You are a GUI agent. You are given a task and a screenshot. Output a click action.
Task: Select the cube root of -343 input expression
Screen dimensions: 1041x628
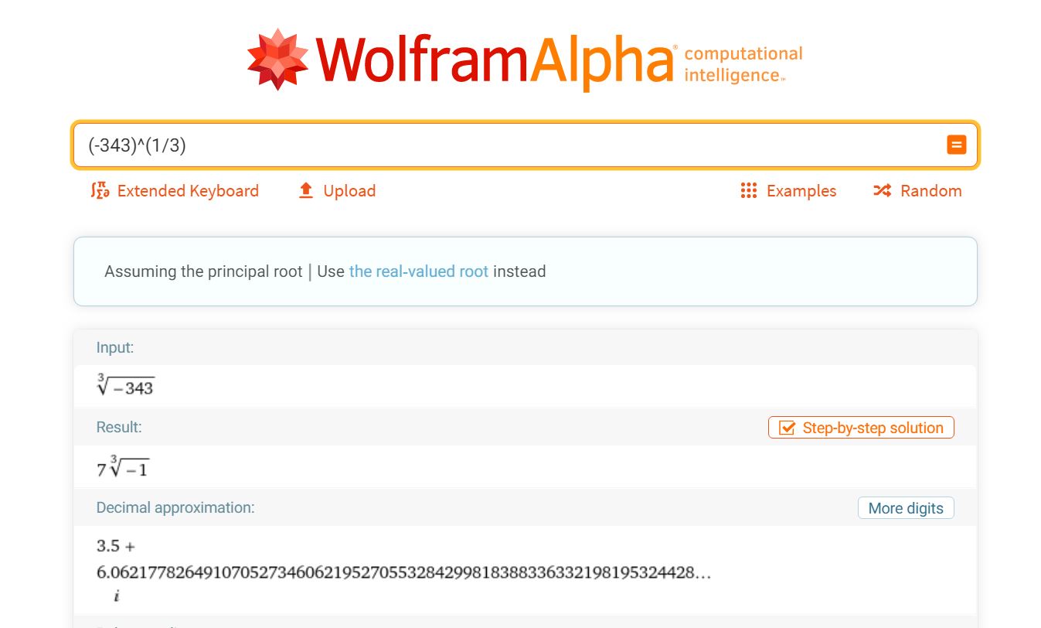click(125, 385)
